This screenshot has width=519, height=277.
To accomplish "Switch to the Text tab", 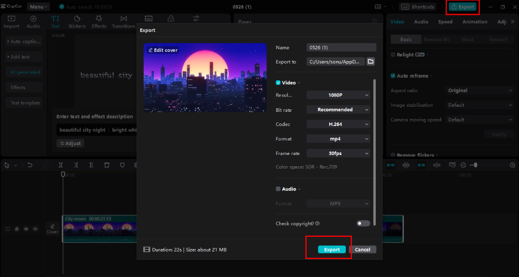I will point(56,22).
